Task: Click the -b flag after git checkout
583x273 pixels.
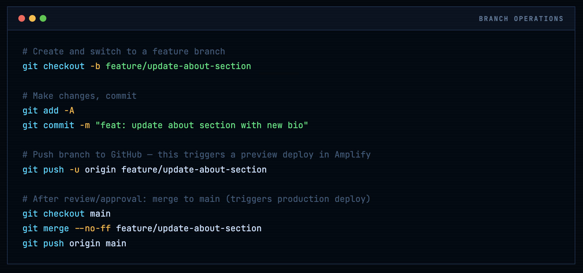Action: coord(95,66)
